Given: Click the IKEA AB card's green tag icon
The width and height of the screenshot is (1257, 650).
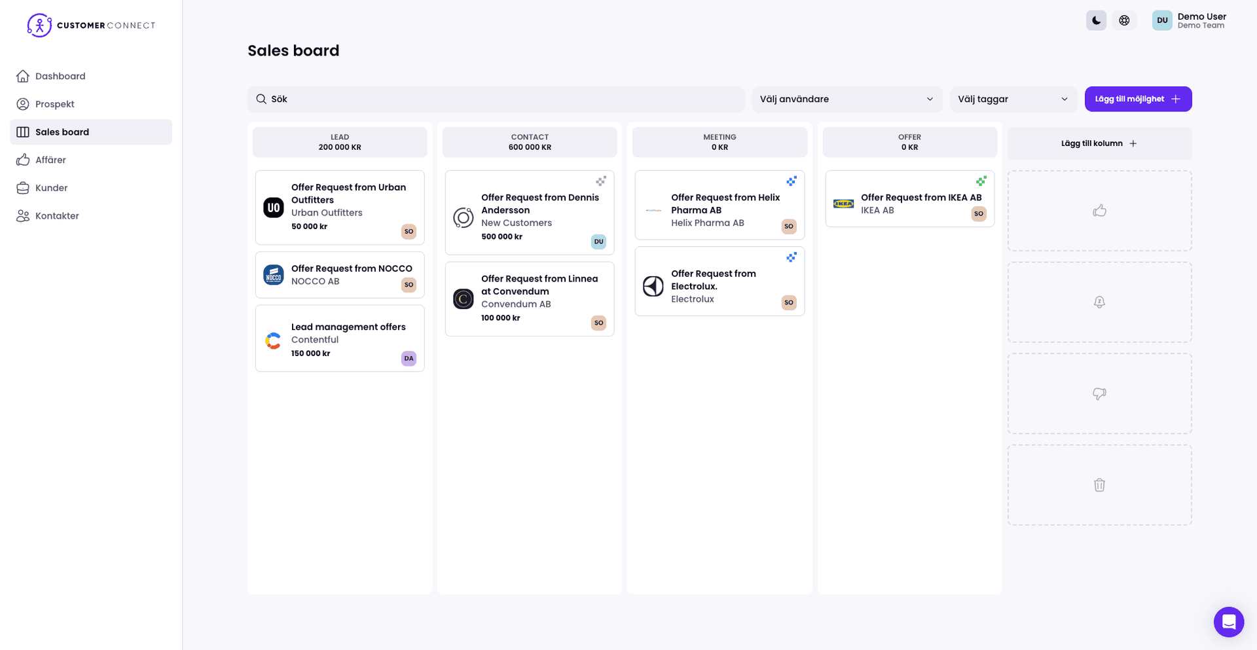Looking at the screenshot, I should 981,181.
